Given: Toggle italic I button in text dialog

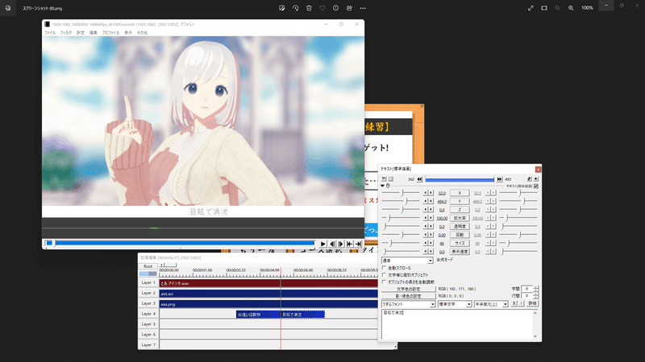Looking at the screenshot, I should (x=521, y=304).
